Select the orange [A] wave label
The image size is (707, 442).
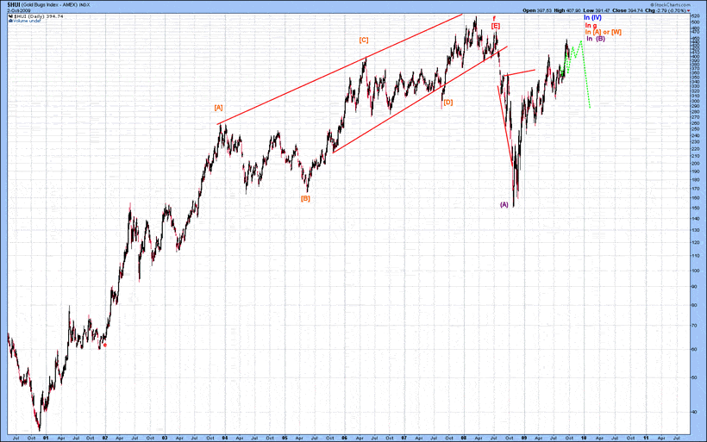(x=219, y=108)
